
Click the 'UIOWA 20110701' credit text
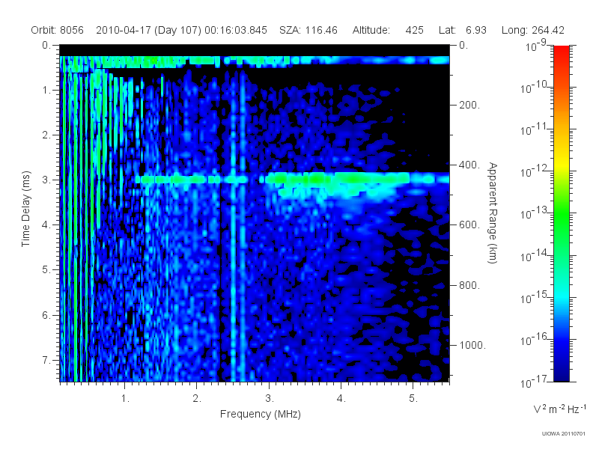(563, 434)
